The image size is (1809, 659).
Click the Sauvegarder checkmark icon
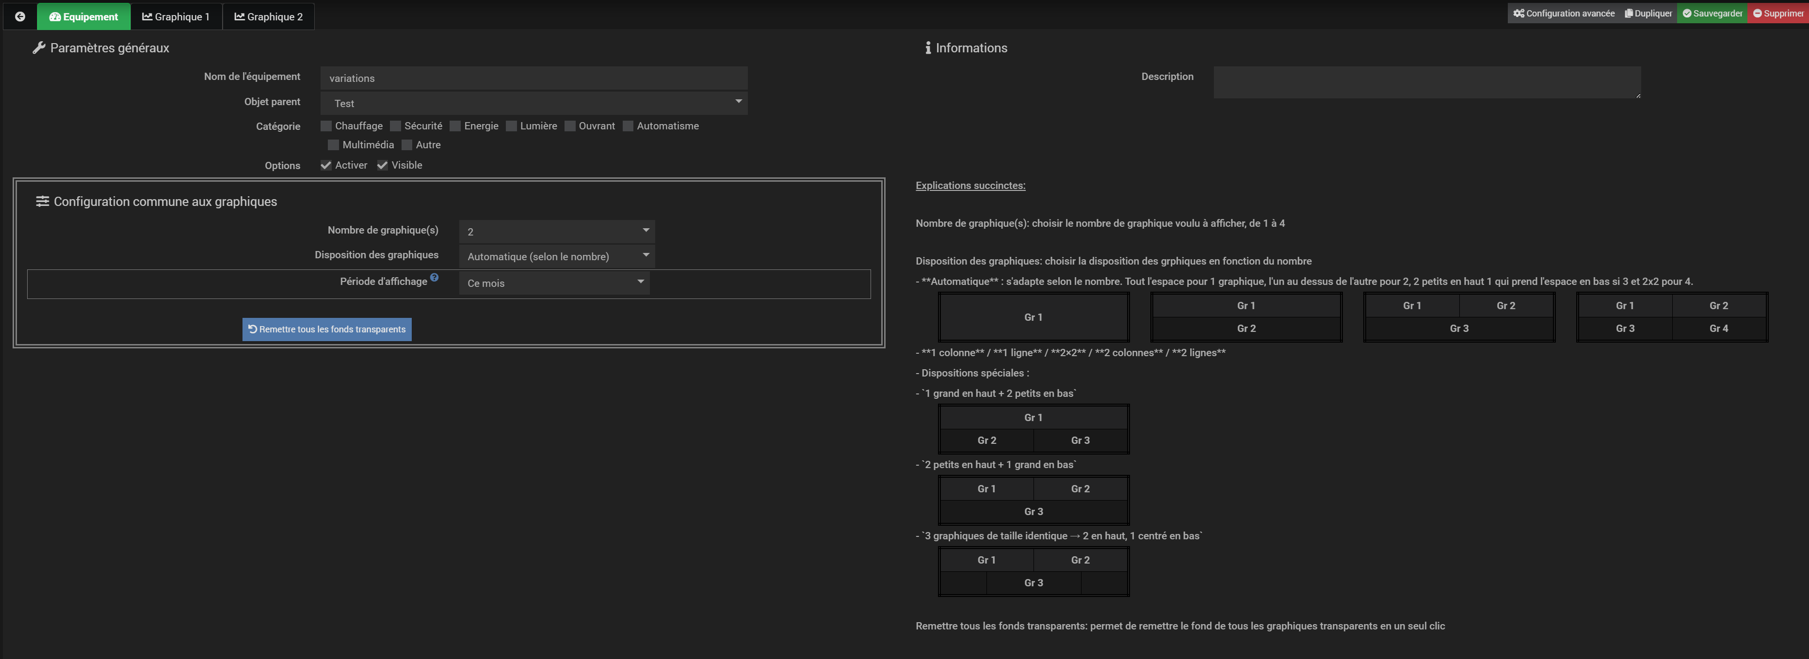coord(1687,14)
